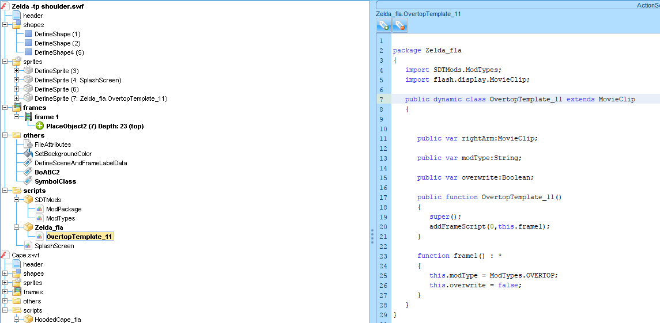Click the splitter handle between tree and code
This screenshot has width=660, height=323.
(x=372, y=236)
